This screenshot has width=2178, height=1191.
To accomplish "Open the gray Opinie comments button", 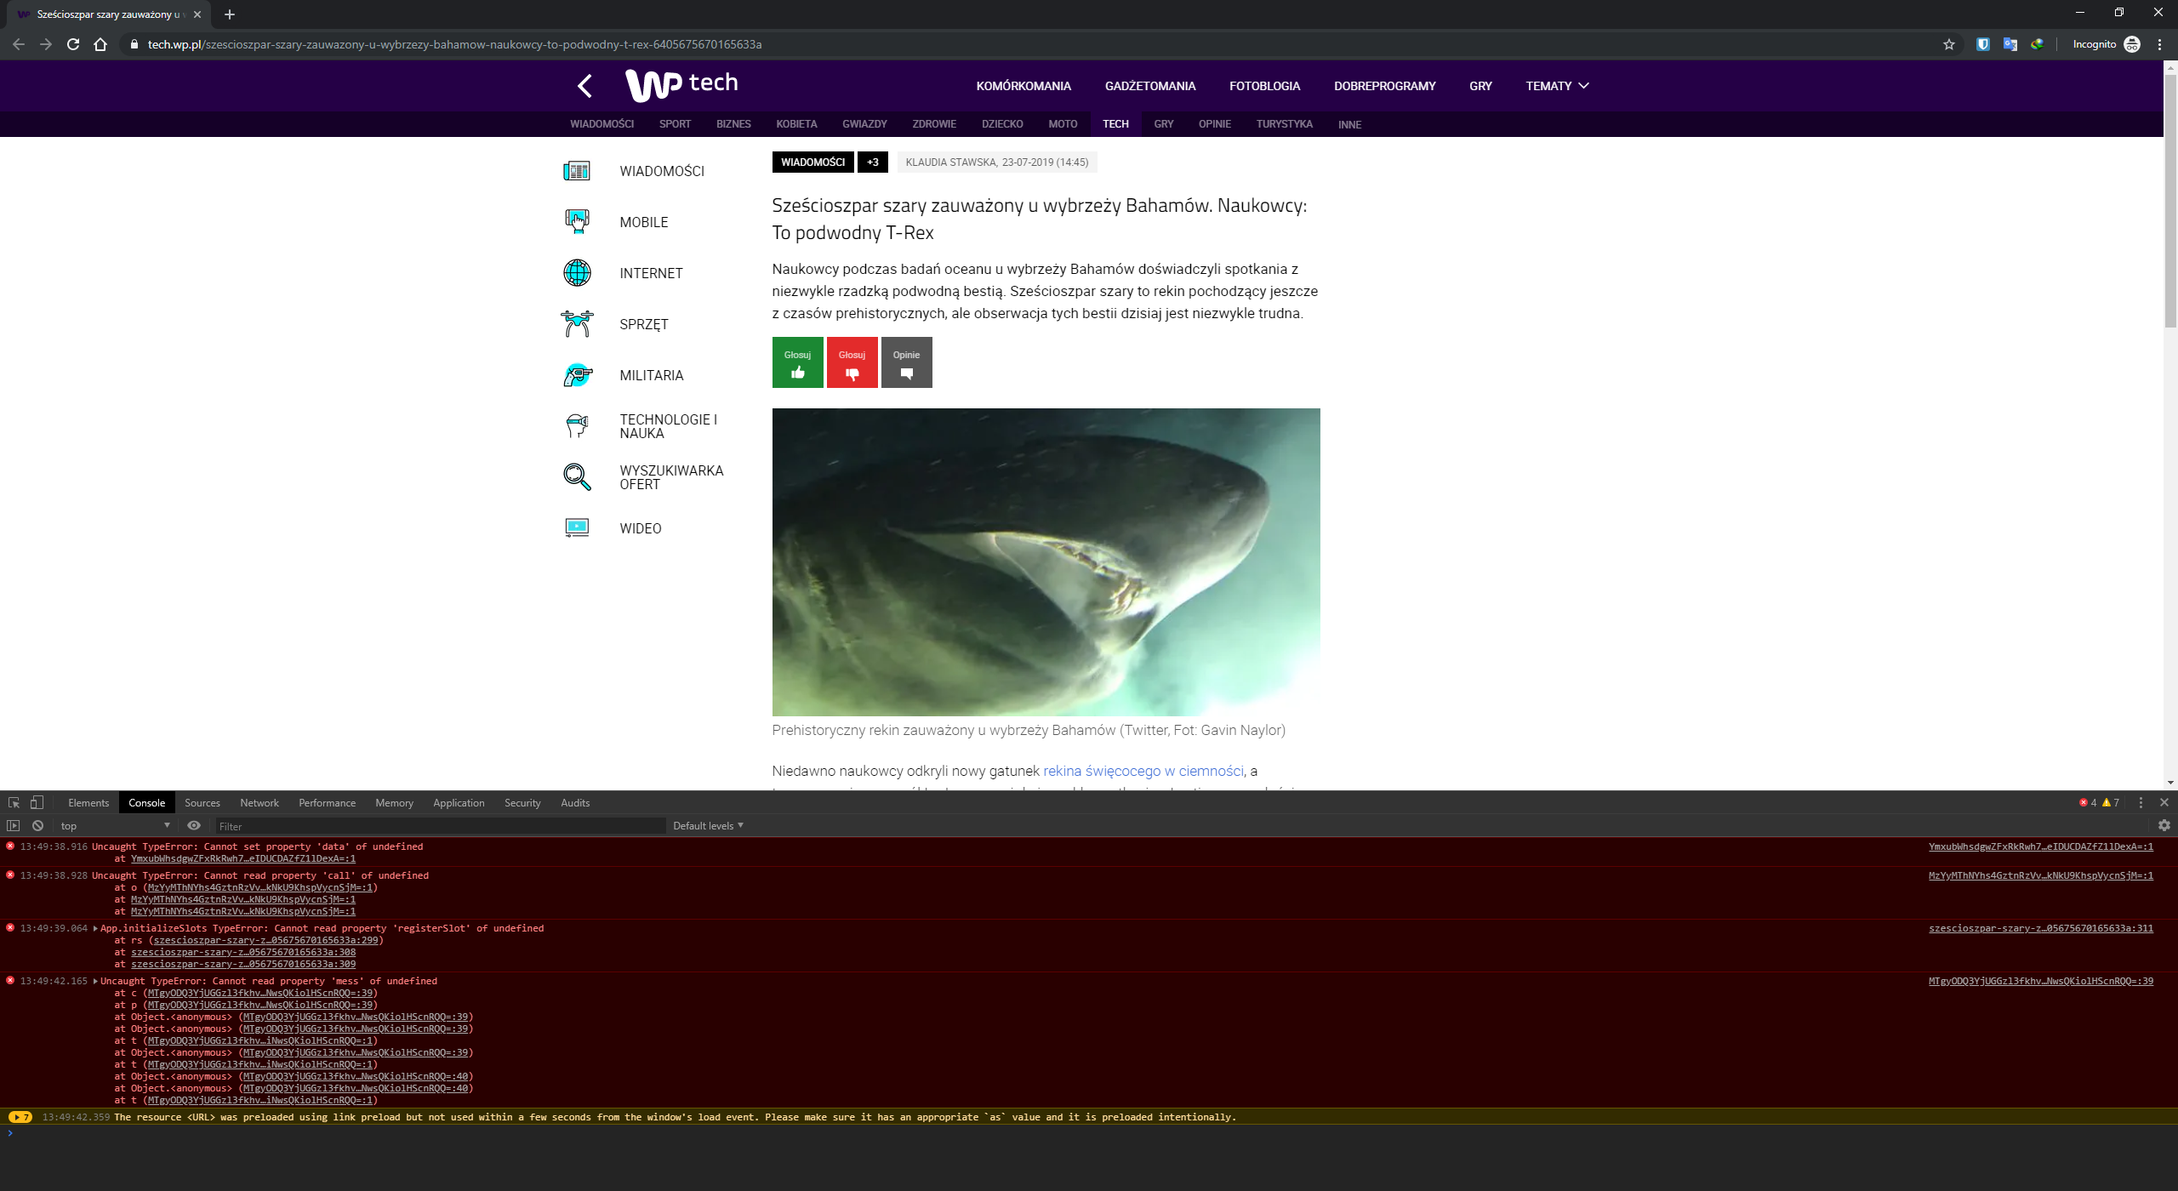I will pyautogui.click(x=906, y=362).
